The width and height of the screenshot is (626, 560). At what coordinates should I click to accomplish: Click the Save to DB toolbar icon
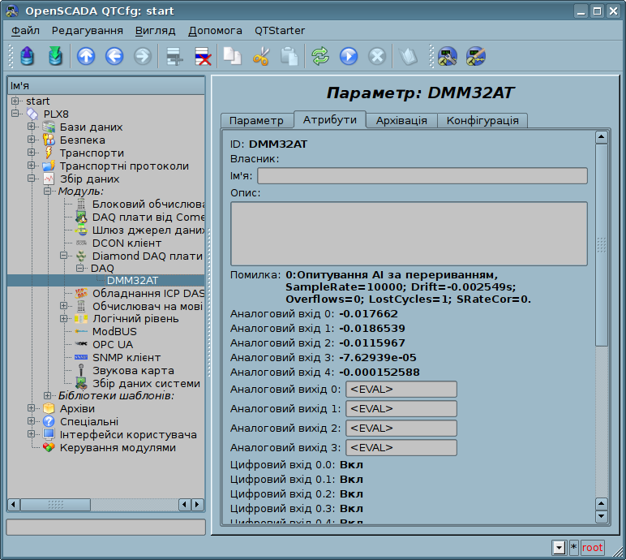click(x=55, y=56)
